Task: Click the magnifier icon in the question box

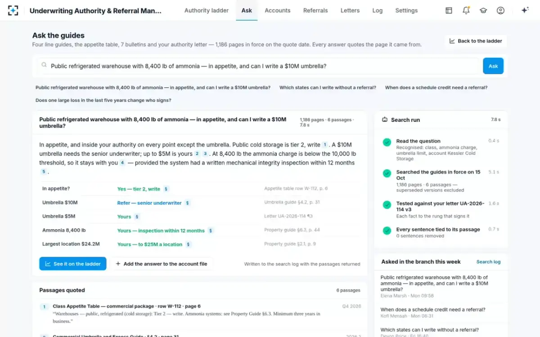Action: click(x=44, y=66)
